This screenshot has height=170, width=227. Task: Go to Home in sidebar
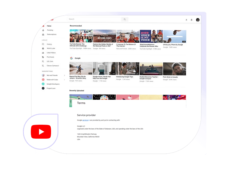[49, 26]
